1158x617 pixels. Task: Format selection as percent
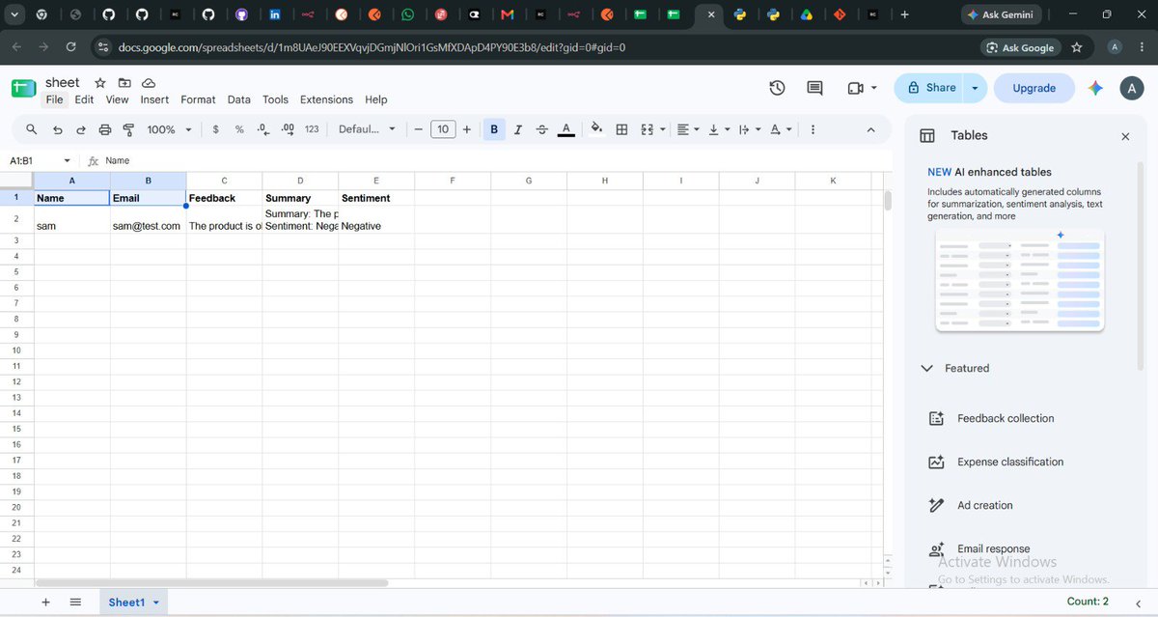click(x=239, y=129)
